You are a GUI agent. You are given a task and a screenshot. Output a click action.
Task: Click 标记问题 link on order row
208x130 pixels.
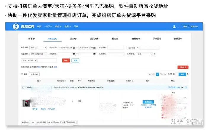(x=172, y=87)
